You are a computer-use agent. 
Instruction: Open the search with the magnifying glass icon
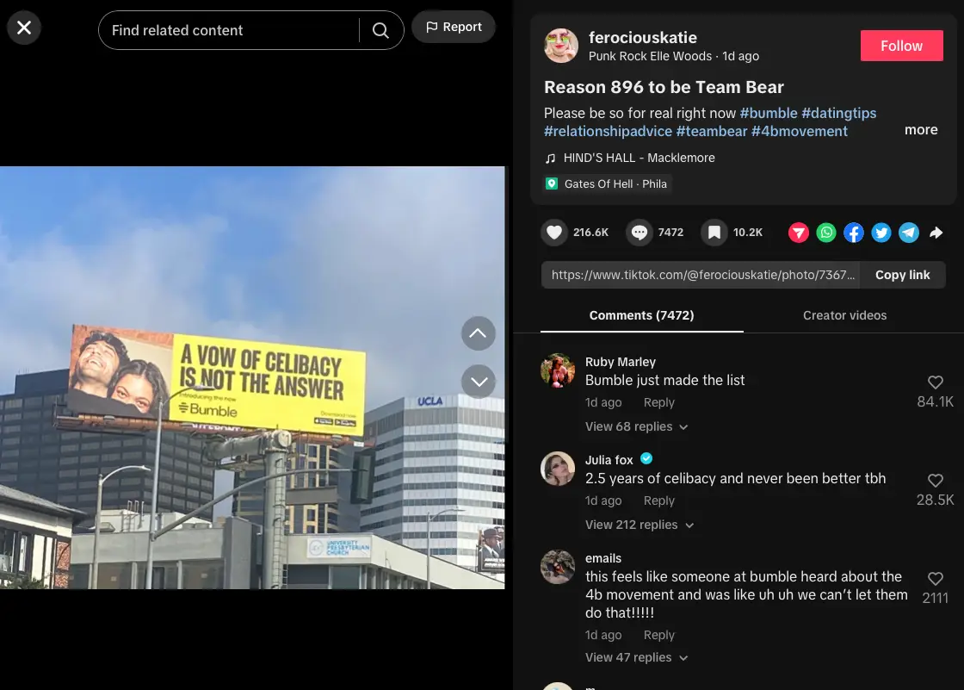tap(380, 29)
